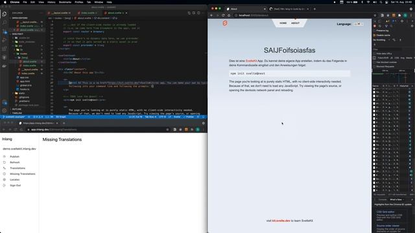Open the Manage gear in VS Code activity bar

(x=5, y=111)
